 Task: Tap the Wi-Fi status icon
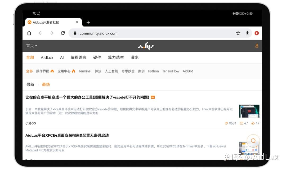point(34,14)
